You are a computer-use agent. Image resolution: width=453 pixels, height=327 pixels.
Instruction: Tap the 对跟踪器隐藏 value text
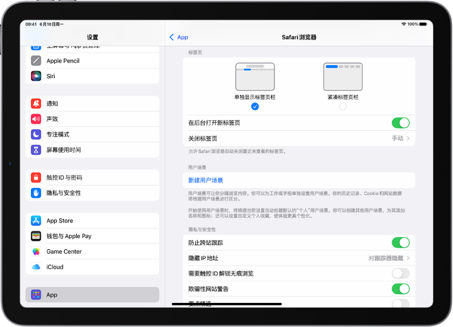coord(386,258)
